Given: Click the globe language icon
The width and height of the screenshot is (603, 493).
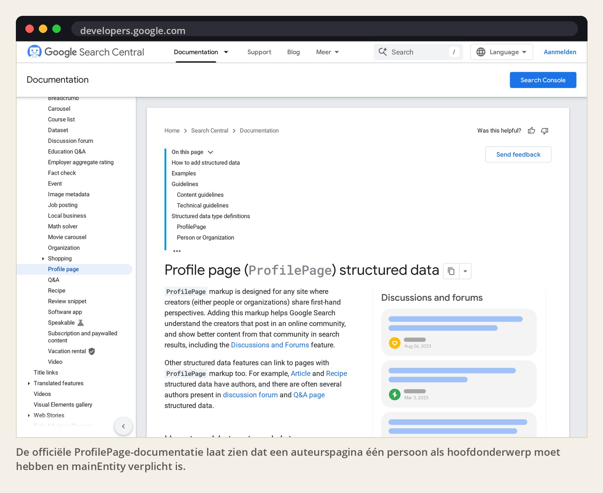Looking at the screenshot, I should (481, 52).
